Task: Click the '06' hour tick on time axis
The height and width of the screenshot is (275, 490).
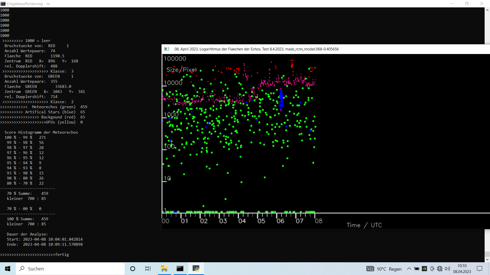Action: (x=280, y=221)
